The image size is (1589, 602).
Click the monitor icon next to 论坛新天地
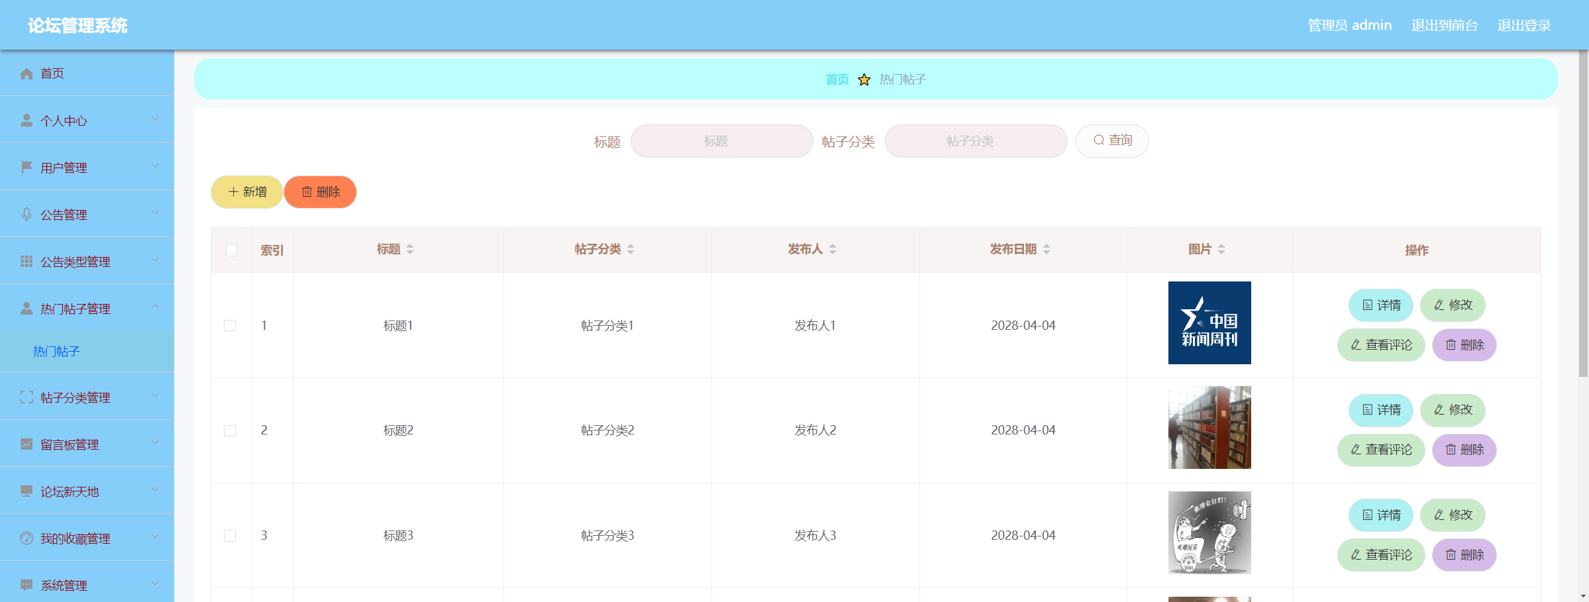(x=26, y=491)
